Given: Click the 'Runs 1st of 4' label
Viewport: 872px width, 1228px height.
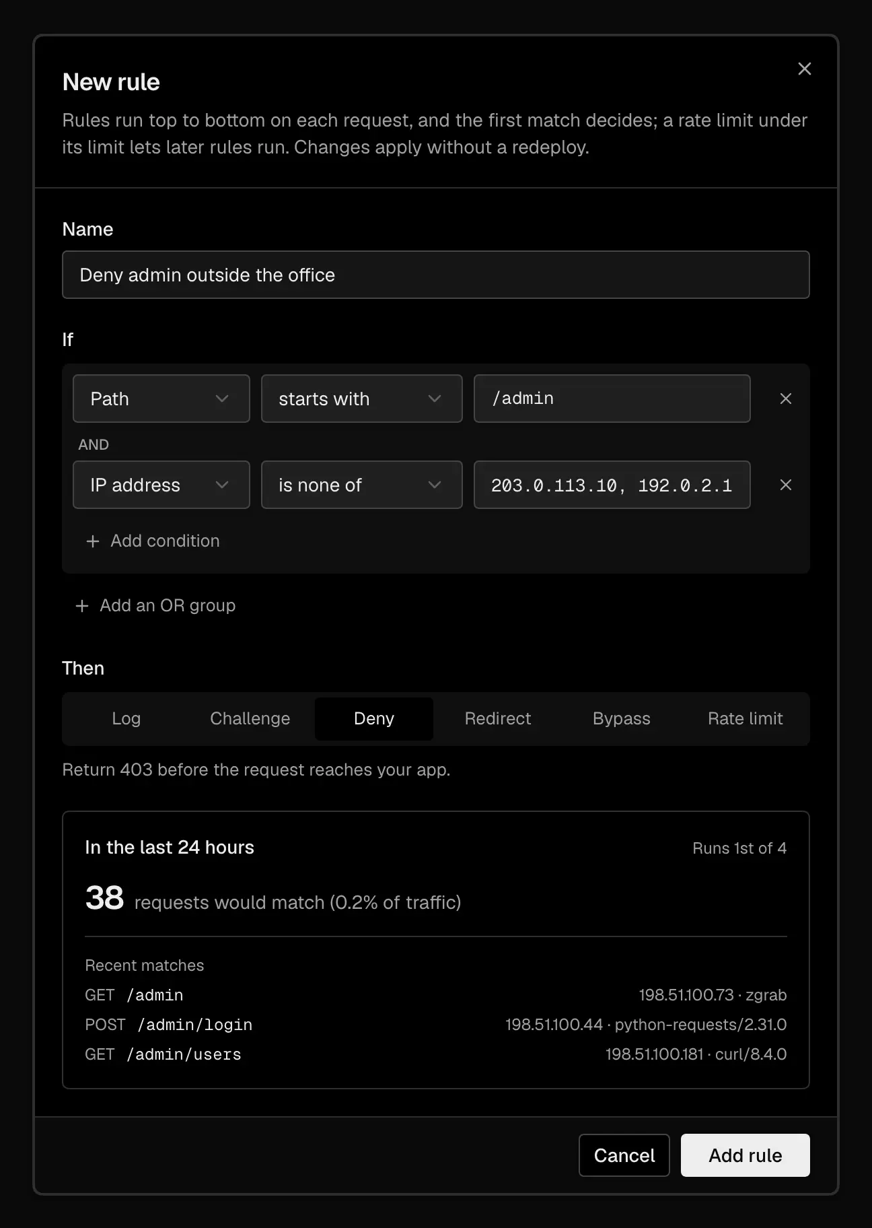Looking at the screenshot, I should pos(739,848).
